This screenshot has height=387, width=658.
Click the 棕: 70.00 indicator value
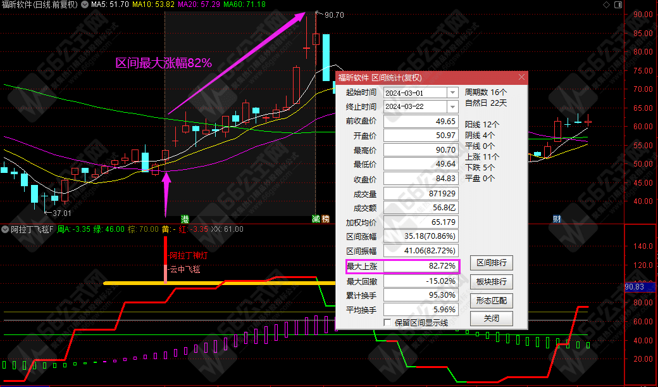click(x=144, y=229)
